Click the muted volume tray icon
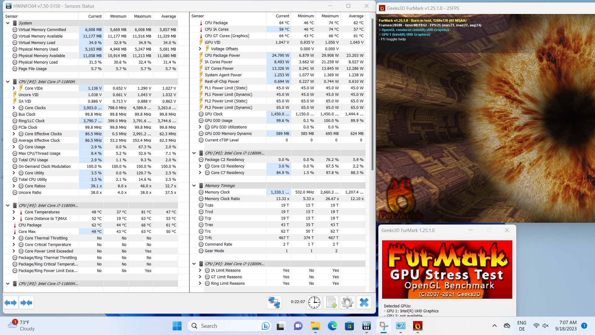The width and height of the screenshot is (595, 335). click(x=546, y=326)
